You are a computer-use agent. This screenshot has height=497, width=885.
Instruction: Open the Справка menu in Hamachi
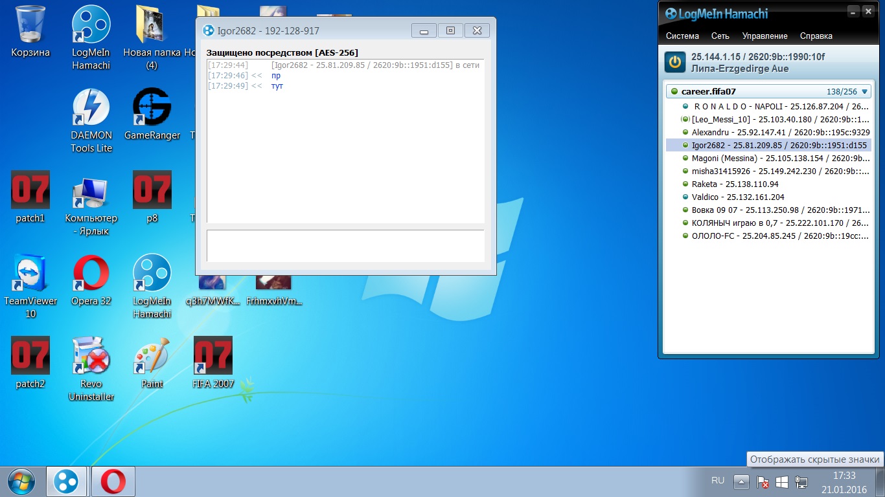click(x=816, y=36)
